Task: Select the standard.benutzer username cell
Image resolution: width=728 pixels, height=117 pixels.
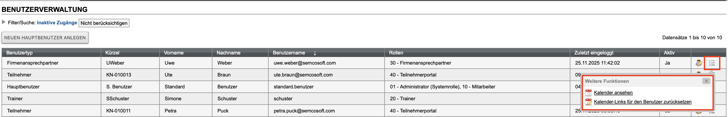Action: click(x=293, y=87)
